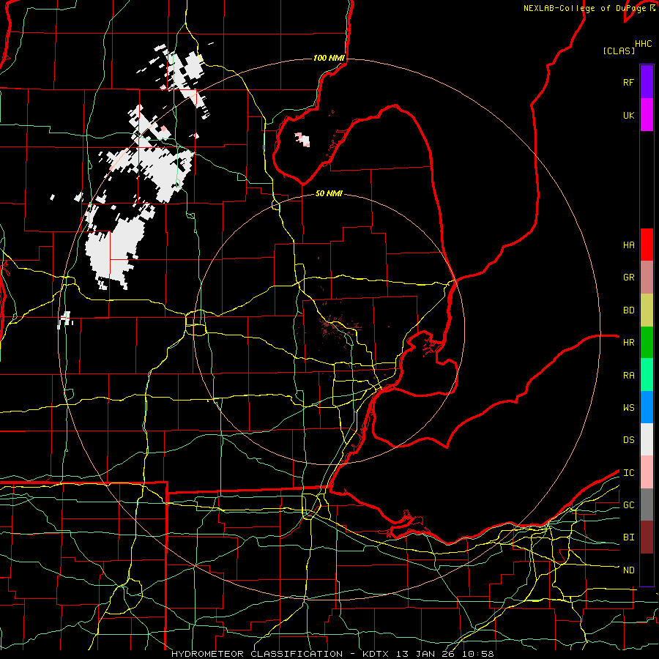
Task: Click the HYDROMETEOR CLASSIFICATION title text
Action: [x=257, y=654]
